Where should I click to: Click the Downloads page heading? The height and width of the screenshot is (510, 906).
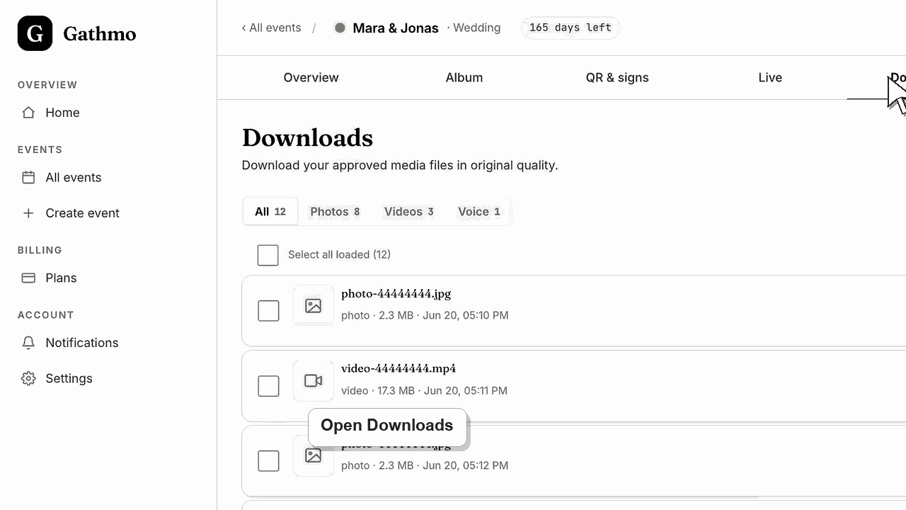pos(307,137)
